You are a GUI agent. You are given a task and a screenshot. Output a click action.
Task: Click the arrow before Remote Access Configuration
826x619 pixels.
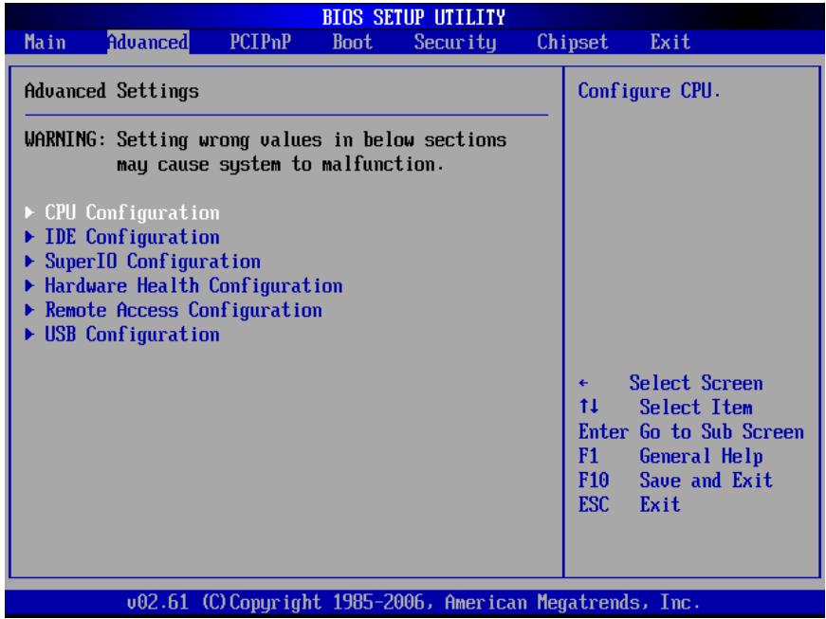30,310
